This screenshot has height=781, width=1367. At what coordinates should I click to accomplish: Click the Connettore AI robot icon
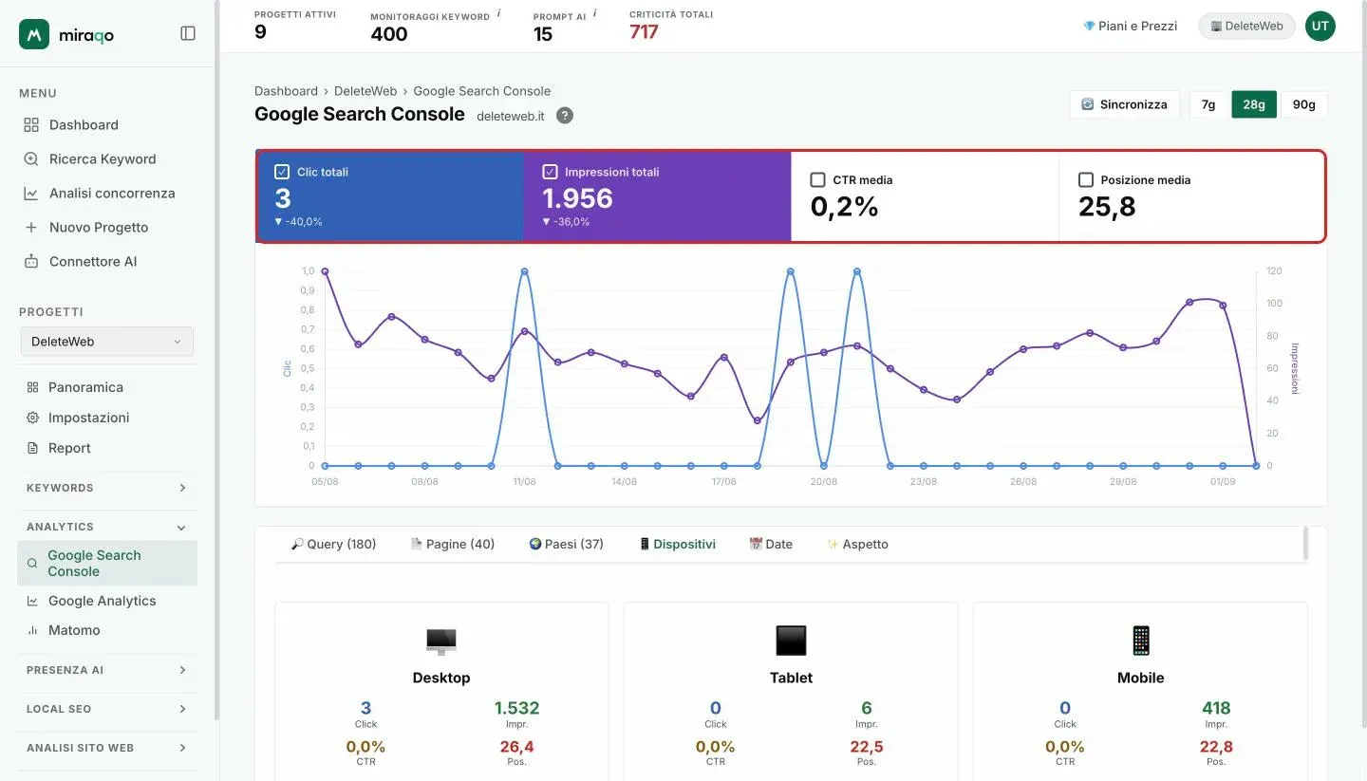click(31, 261)
